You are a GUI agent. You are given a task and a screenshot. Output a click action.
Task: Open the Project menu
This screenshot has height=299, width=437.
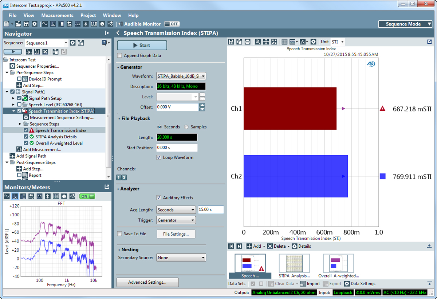coord(88,15)
